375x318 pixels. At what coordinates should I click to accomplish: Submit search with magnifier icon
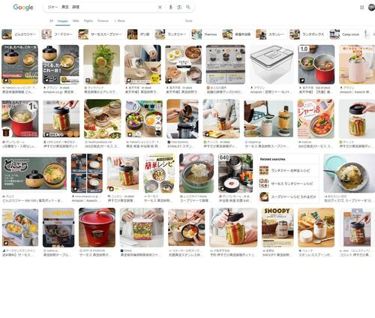tap(188, 7)
